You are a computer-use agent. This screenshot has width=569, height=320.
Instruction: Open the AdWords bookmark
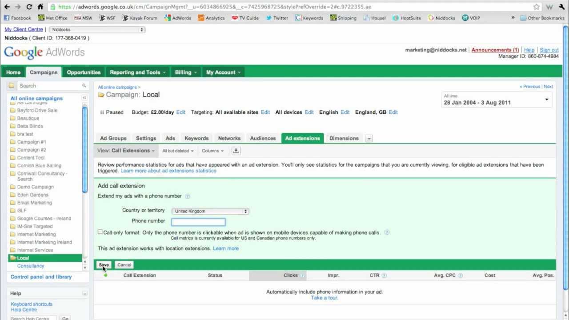[178, 18]
